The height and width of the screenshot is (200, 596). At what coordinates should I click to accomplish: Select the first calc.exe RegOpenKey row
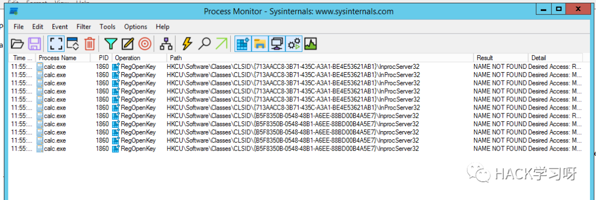[296, 66]
